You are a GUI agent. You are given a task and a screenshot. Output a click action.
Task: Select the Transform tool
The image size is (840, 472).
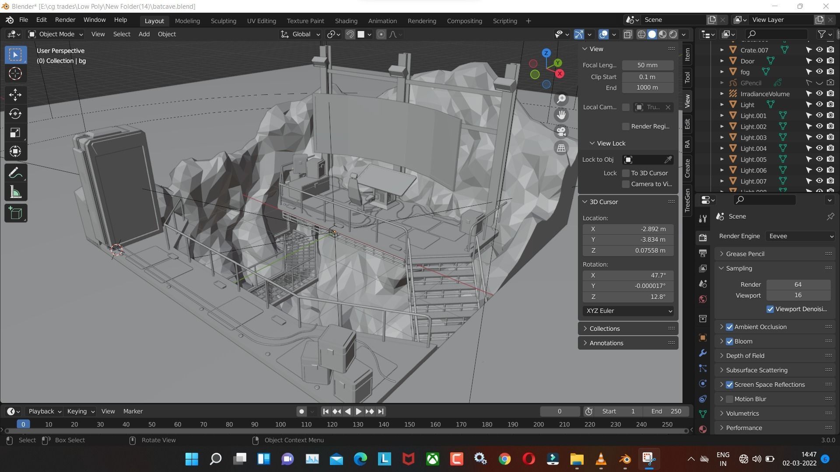[16, 151]
